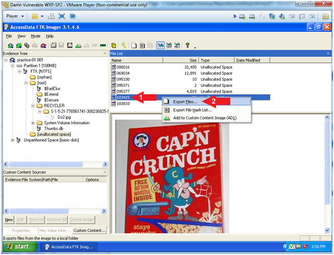Click the Obtain Protected Files yellow icon
This screenshot has height=255, width=334.
tap(114, 46)
